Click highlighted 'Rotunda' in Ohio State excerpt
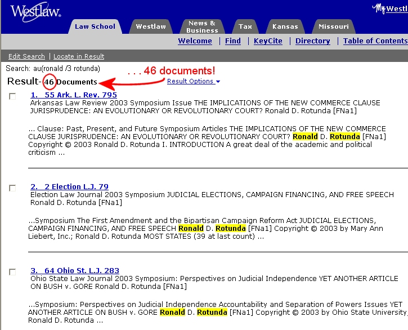 (212, 313)
